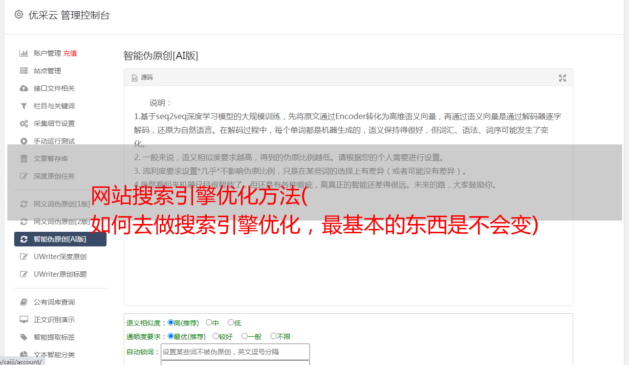Select 通顺度要求 一般 radio option
The width and height of the screenshot is (629, 365).
point(244,336)
